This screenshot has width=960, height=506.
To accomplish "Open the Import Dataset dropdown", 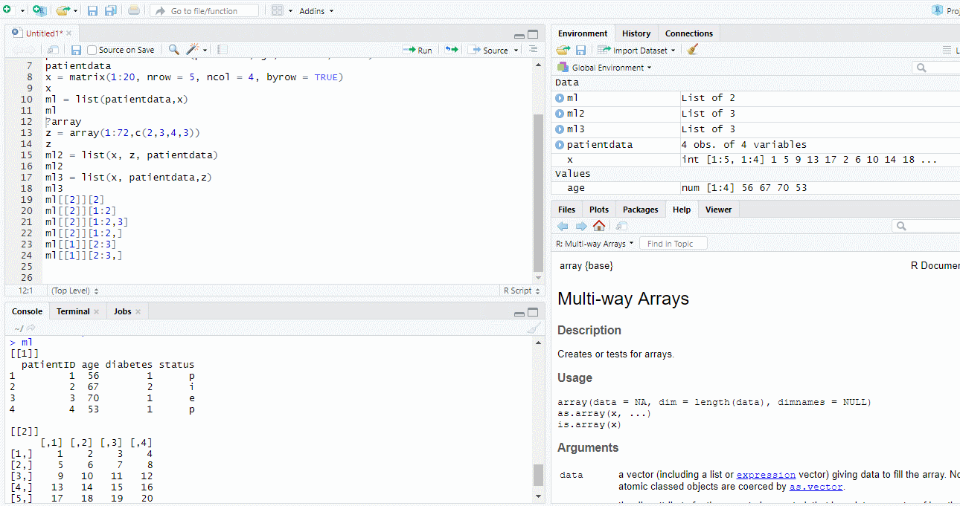I will pos(637,50).
